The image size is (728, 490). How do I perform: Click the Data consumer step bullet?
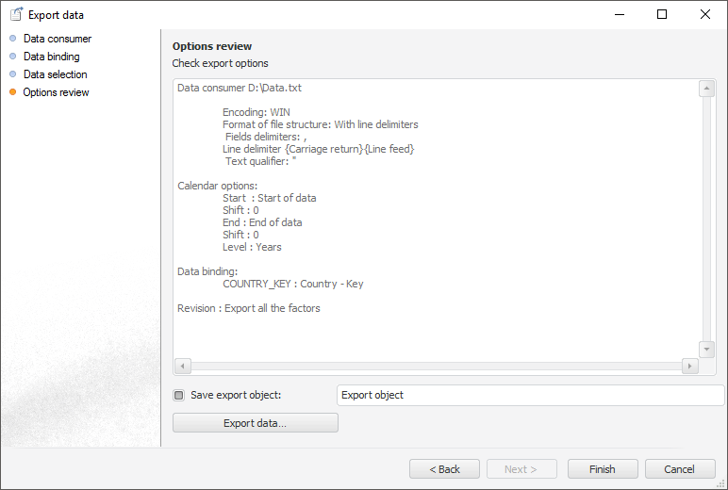tap(13, 39)
